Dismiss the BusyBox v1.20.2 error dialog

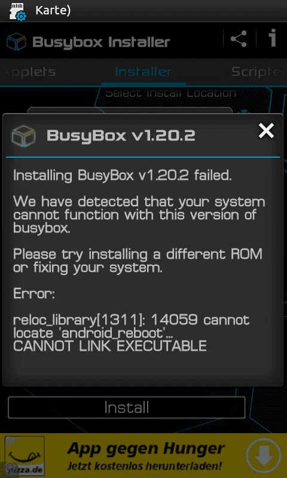(266, 131)
